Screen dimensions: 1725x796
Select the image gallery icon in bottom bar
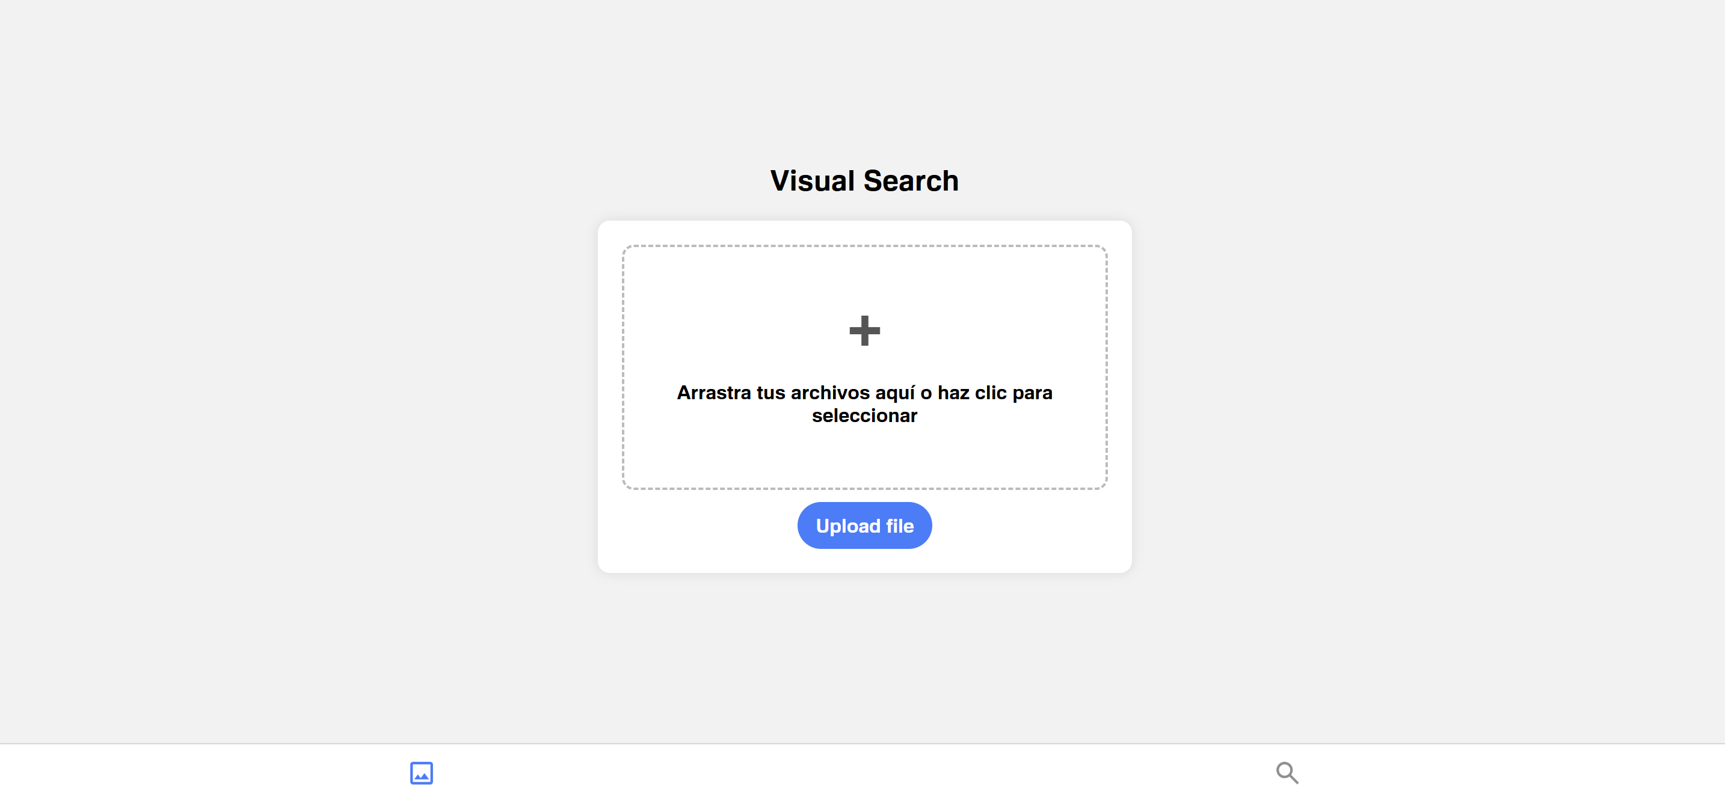pyautogui.click(x=421, y=773)
